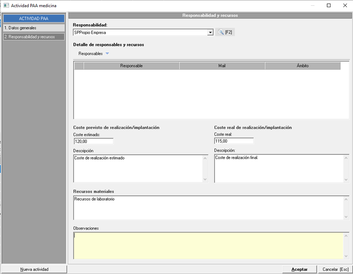
Task: Click the Mail column header
Action: (222, 66)
